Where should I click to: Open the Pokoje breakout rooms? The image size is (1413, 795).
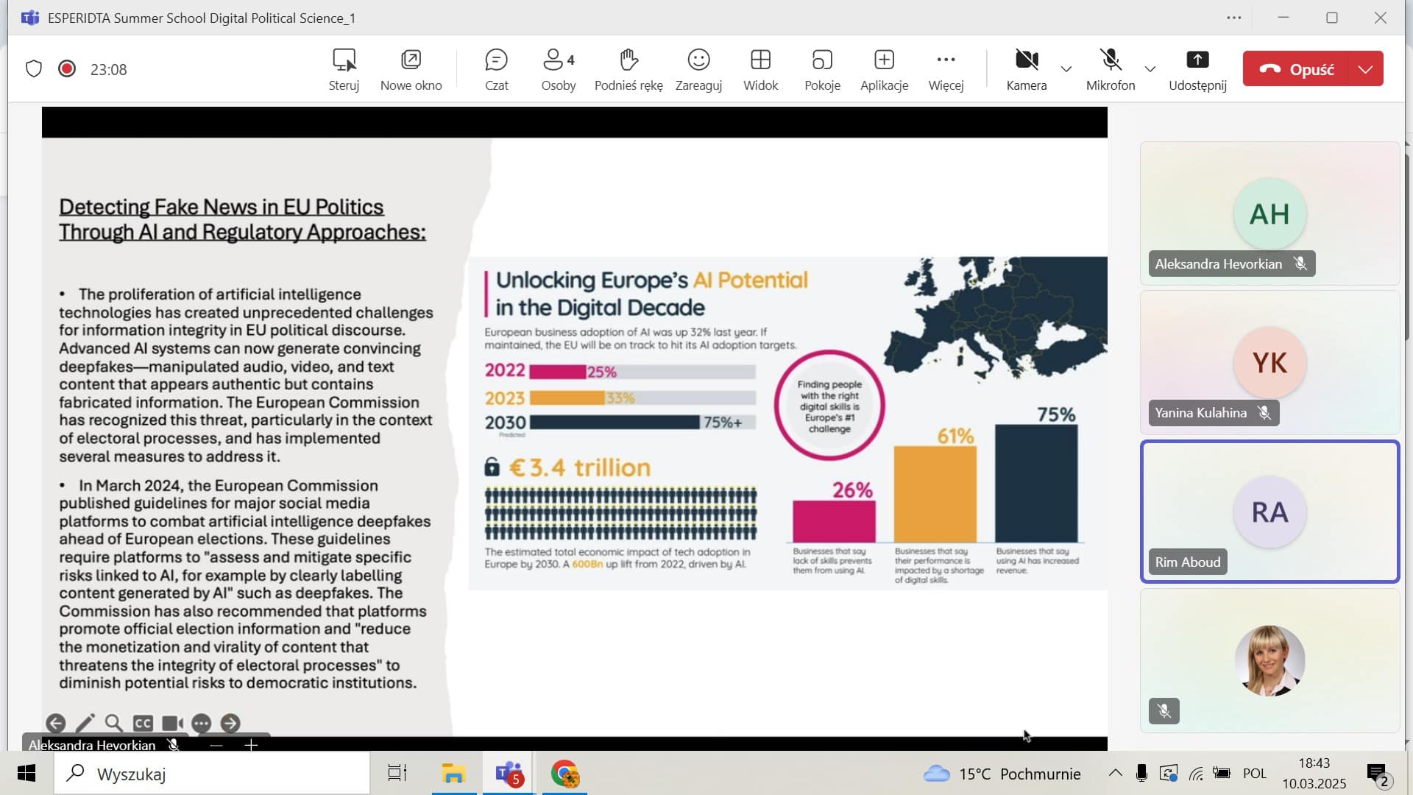click(822, 69)
